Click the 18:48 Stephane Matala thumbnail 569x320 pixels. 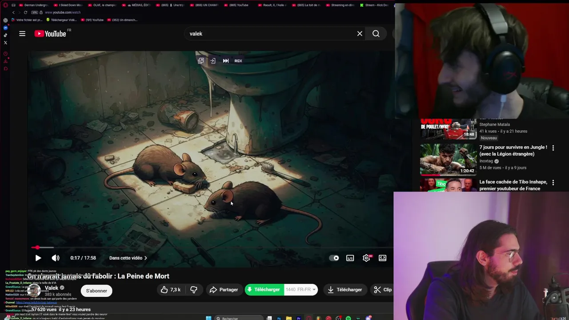click(448, 129)
